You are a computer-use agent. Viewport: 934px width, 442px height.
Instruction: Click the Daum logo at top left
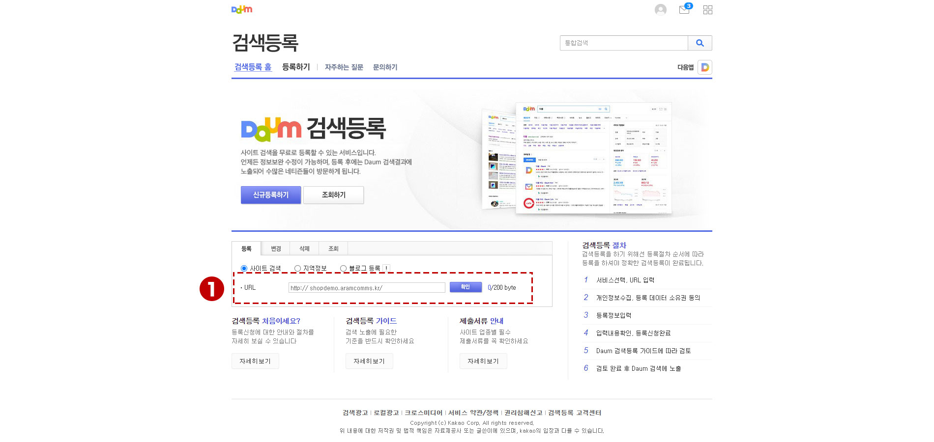point(242,9)
